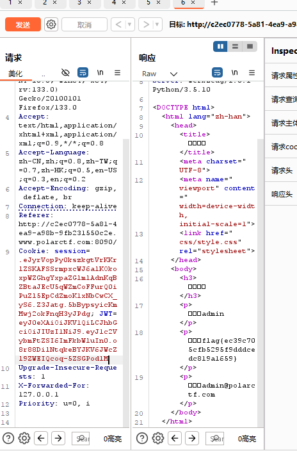
Task: Open request panel hamburger menu
Action: 117,73
